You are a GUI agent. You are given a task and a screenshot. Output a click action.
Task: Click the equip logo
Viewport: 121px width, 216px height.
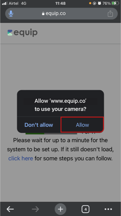(23, 33)
